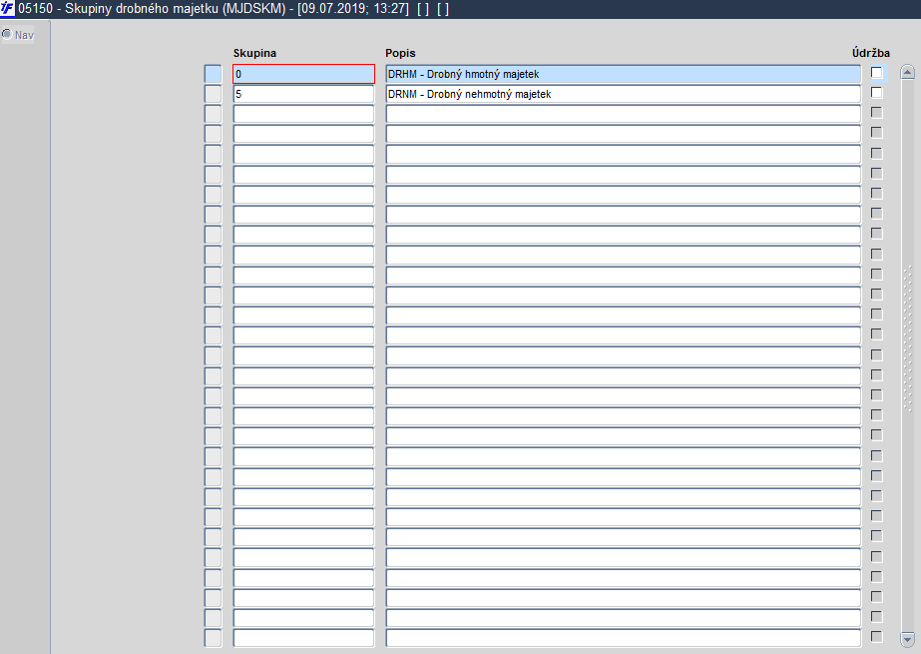Click the Skupina field containing 5
The width and height of the screenshot is (921, 654).
[x=303, y=94]
